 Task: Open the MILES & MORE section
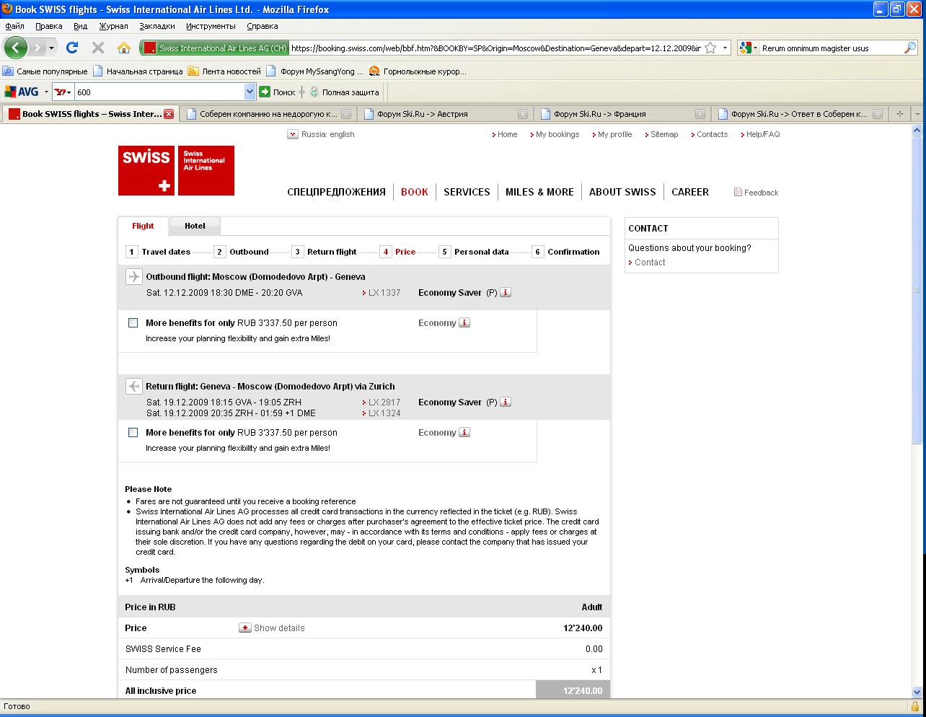click(539, 192)
